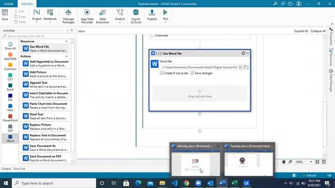The image size is (335, 188).
Task: Open Excel from the taskbar
Action: tap(234, 183)
